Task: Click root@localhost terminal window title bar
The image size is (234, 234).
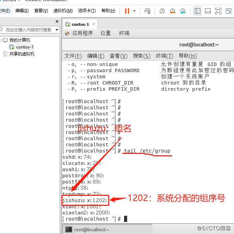Action: (148, 45)
